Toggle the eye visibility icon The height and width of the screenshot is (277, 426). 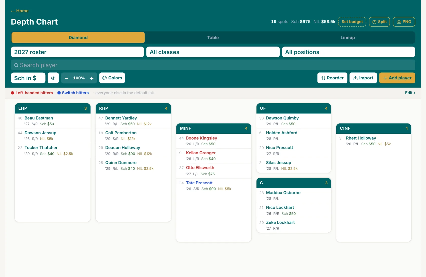click(x=53, y=78)
